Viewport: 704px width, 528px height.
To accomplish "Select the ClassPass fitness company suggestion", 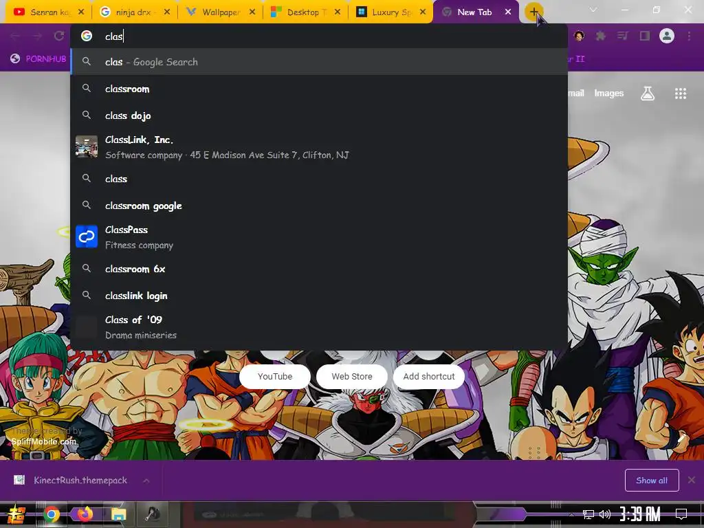I will coord(319,237).
